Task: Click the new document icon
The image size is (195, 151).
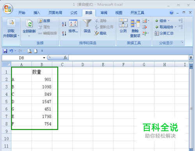Action: click(x=35, y=51)
